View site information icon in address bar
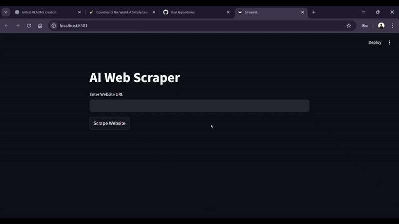 coord(54,26)
